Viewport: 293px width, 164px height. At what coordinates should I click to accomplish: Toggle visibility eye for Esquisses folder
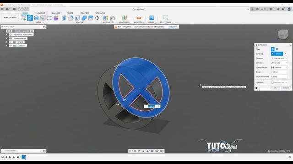(11, 46)
